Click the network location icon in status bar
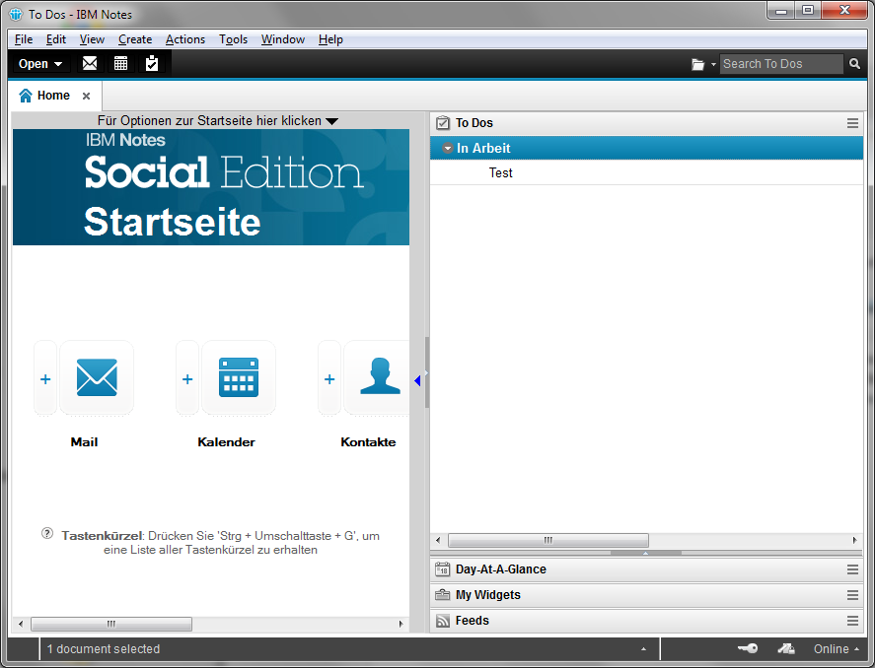 785,648
